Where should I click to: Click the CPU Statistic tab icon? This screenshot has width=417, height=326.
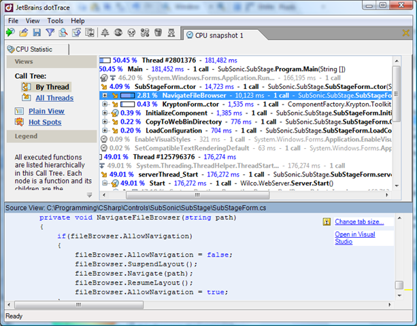click(11, 49)
